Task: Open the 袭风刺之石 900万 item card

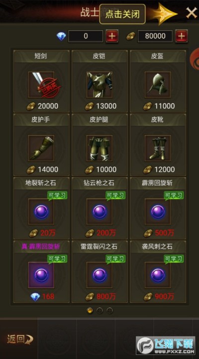Action: 158,272
